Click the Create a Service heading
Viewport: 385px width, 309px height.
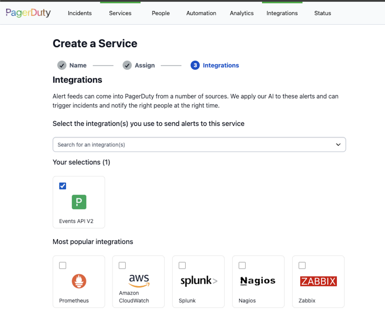point(95,44)
